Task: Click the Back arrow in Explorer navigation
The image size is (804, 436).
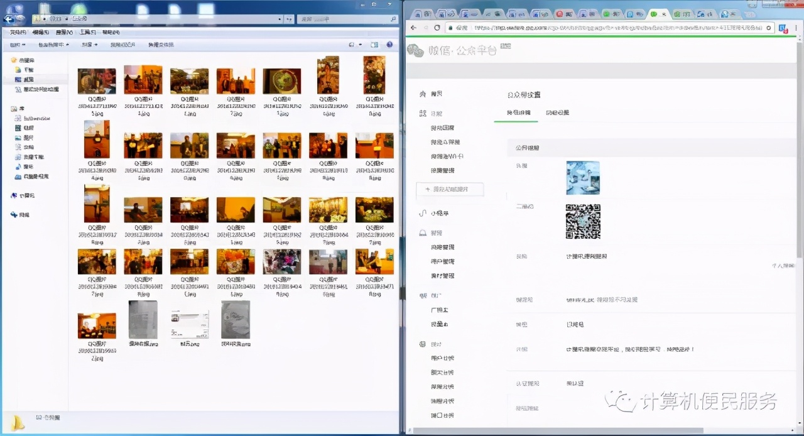Action: 9,19
